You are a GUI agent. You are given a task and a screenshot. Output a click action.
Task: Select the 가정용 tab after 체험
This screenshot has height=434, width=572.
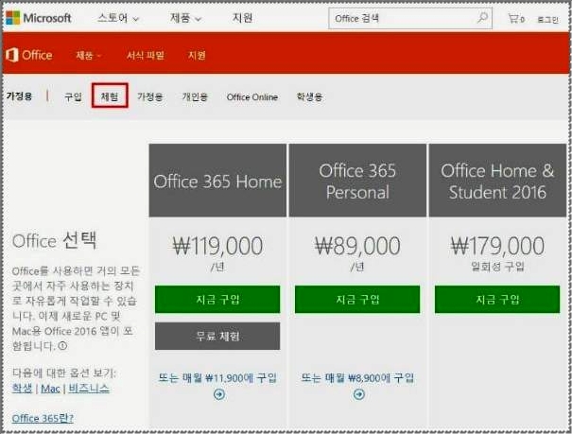coord(150,96)
